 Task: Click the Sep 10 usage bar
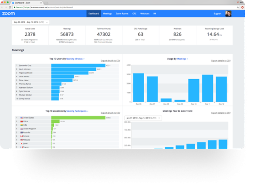(x=194, y=90)
